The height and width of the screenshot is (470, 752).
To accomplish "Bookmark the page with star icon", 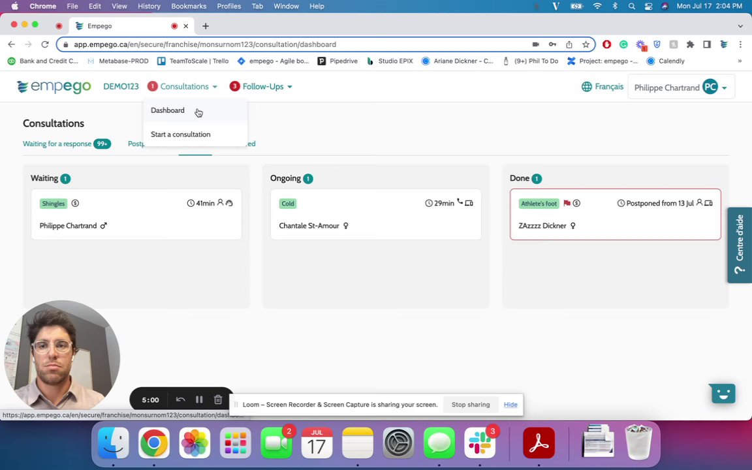I will [586, 44].
